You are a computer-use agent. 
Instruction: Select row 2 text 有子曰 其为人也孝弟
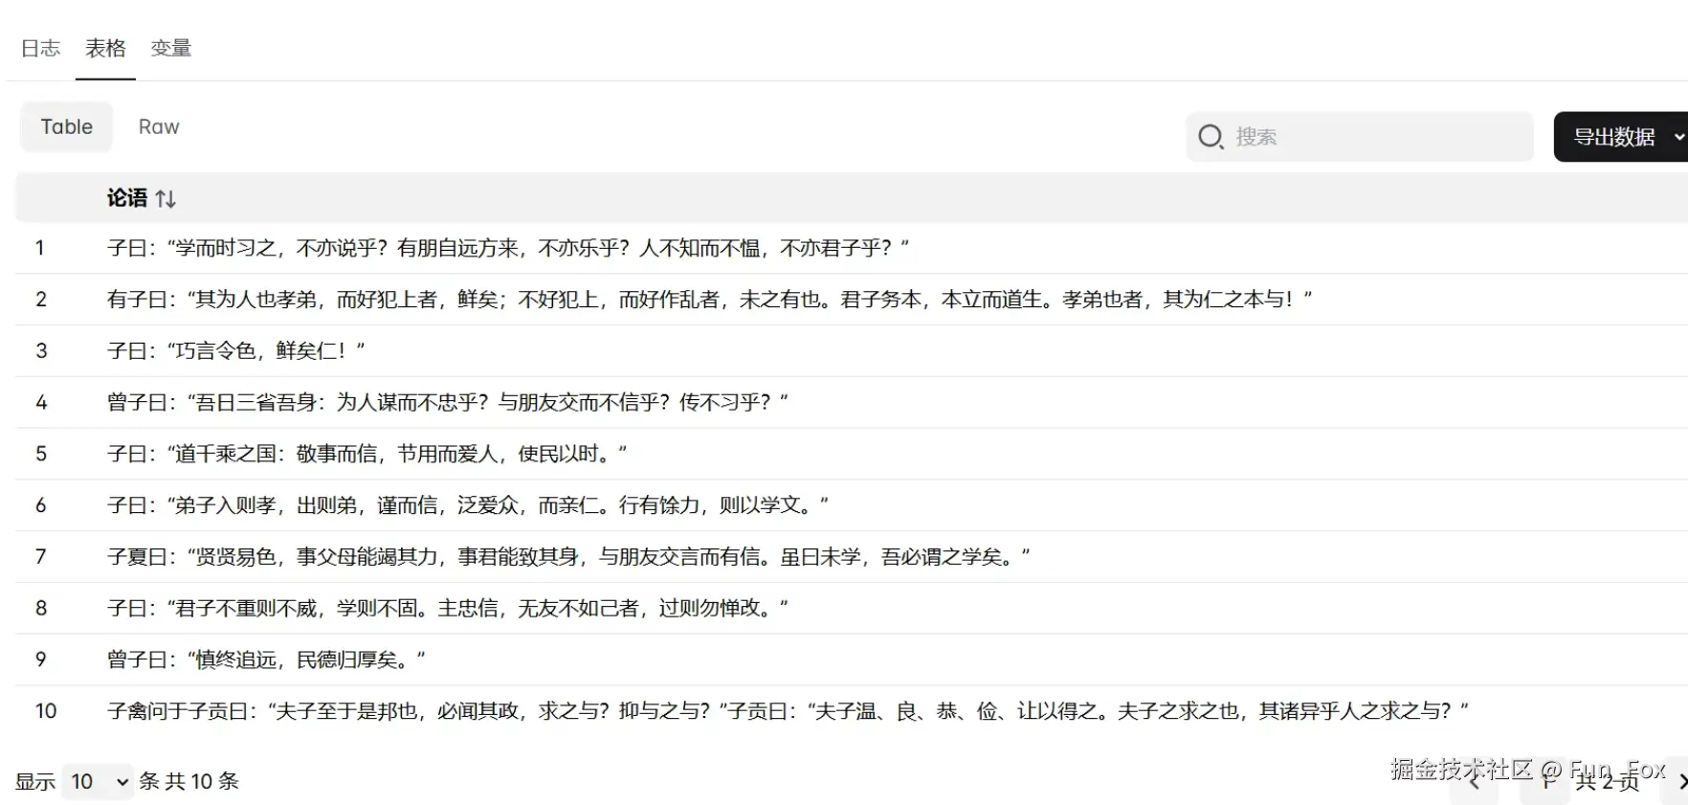click(x=709, y=300)
